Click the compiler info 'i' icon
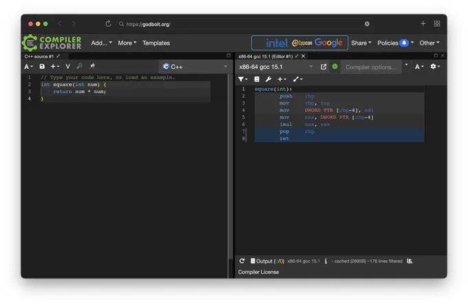The image size is (468, 306). tap(326, 261)
